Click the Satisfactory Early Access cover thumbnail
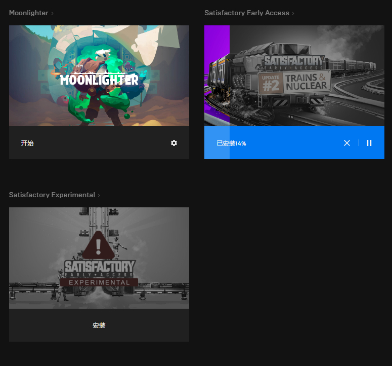Screen dimensions: 392x366 pyautogui.click(x=294, y=76)
